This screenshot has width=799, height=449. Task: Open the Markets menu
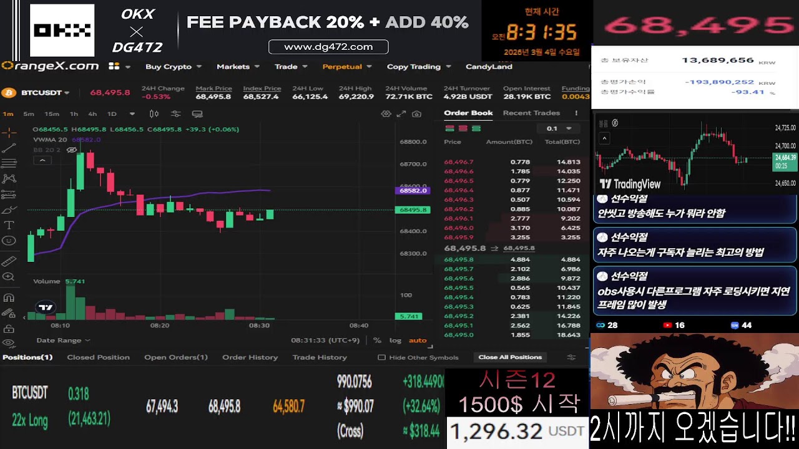click(237, 67)
